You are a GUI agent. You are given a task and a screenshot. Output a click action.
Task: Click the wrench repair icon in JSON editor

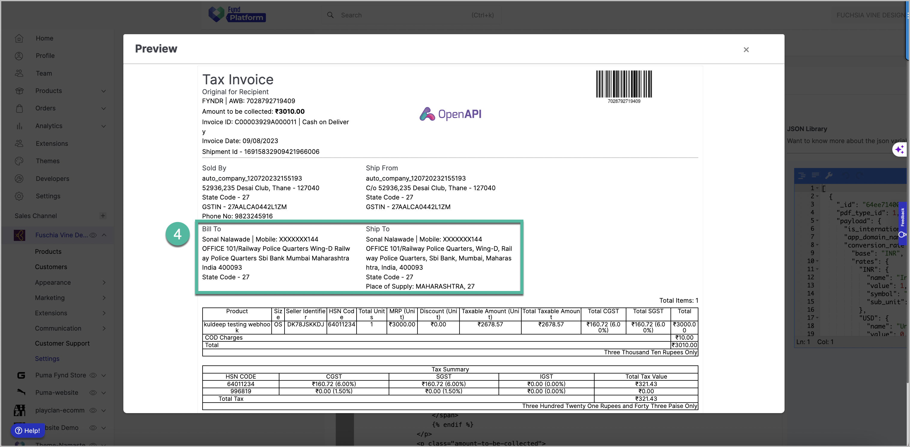click(x=829, y=175)
